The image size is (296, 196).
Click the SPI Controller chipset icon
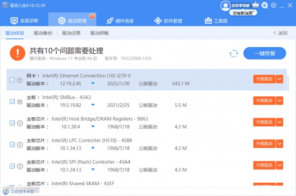(20, 167)
